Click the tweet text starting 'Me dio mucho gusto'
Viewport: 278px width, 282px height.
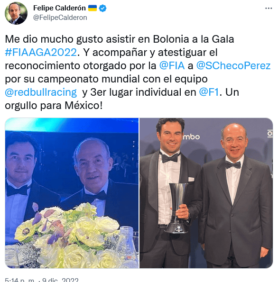pos(138,72)
